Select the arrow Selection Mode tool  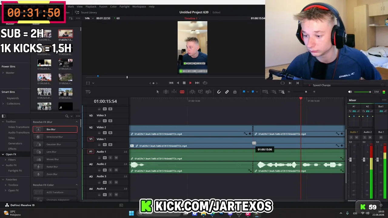click(x=158, y=92)
